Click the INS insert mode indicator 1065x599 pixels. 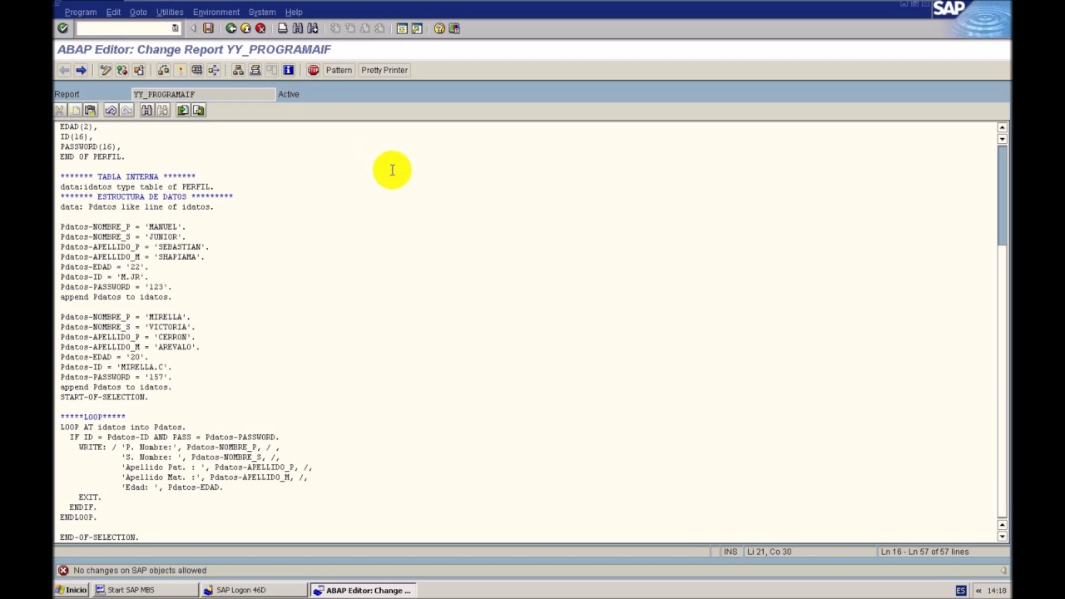[731, 552]
